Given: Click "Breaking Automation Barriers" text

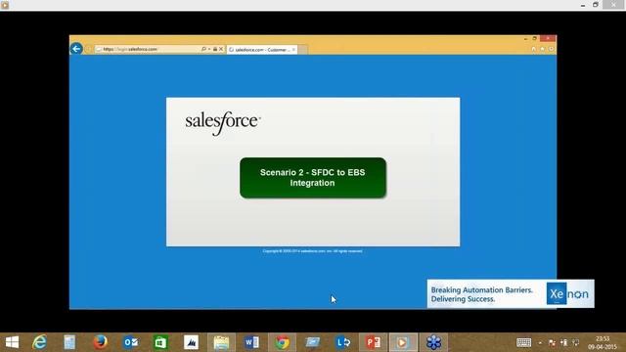Looking at the screenshot, I should pyautogui.click(x=481, y=290).
